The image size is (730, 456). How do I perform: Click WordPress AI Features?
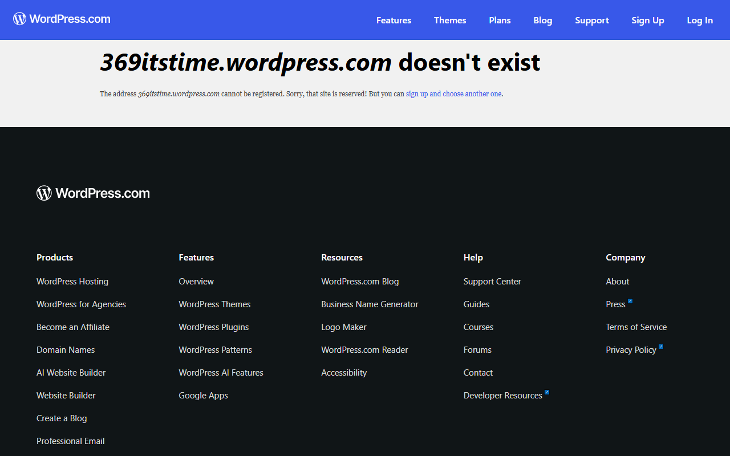tap(221, 373)
